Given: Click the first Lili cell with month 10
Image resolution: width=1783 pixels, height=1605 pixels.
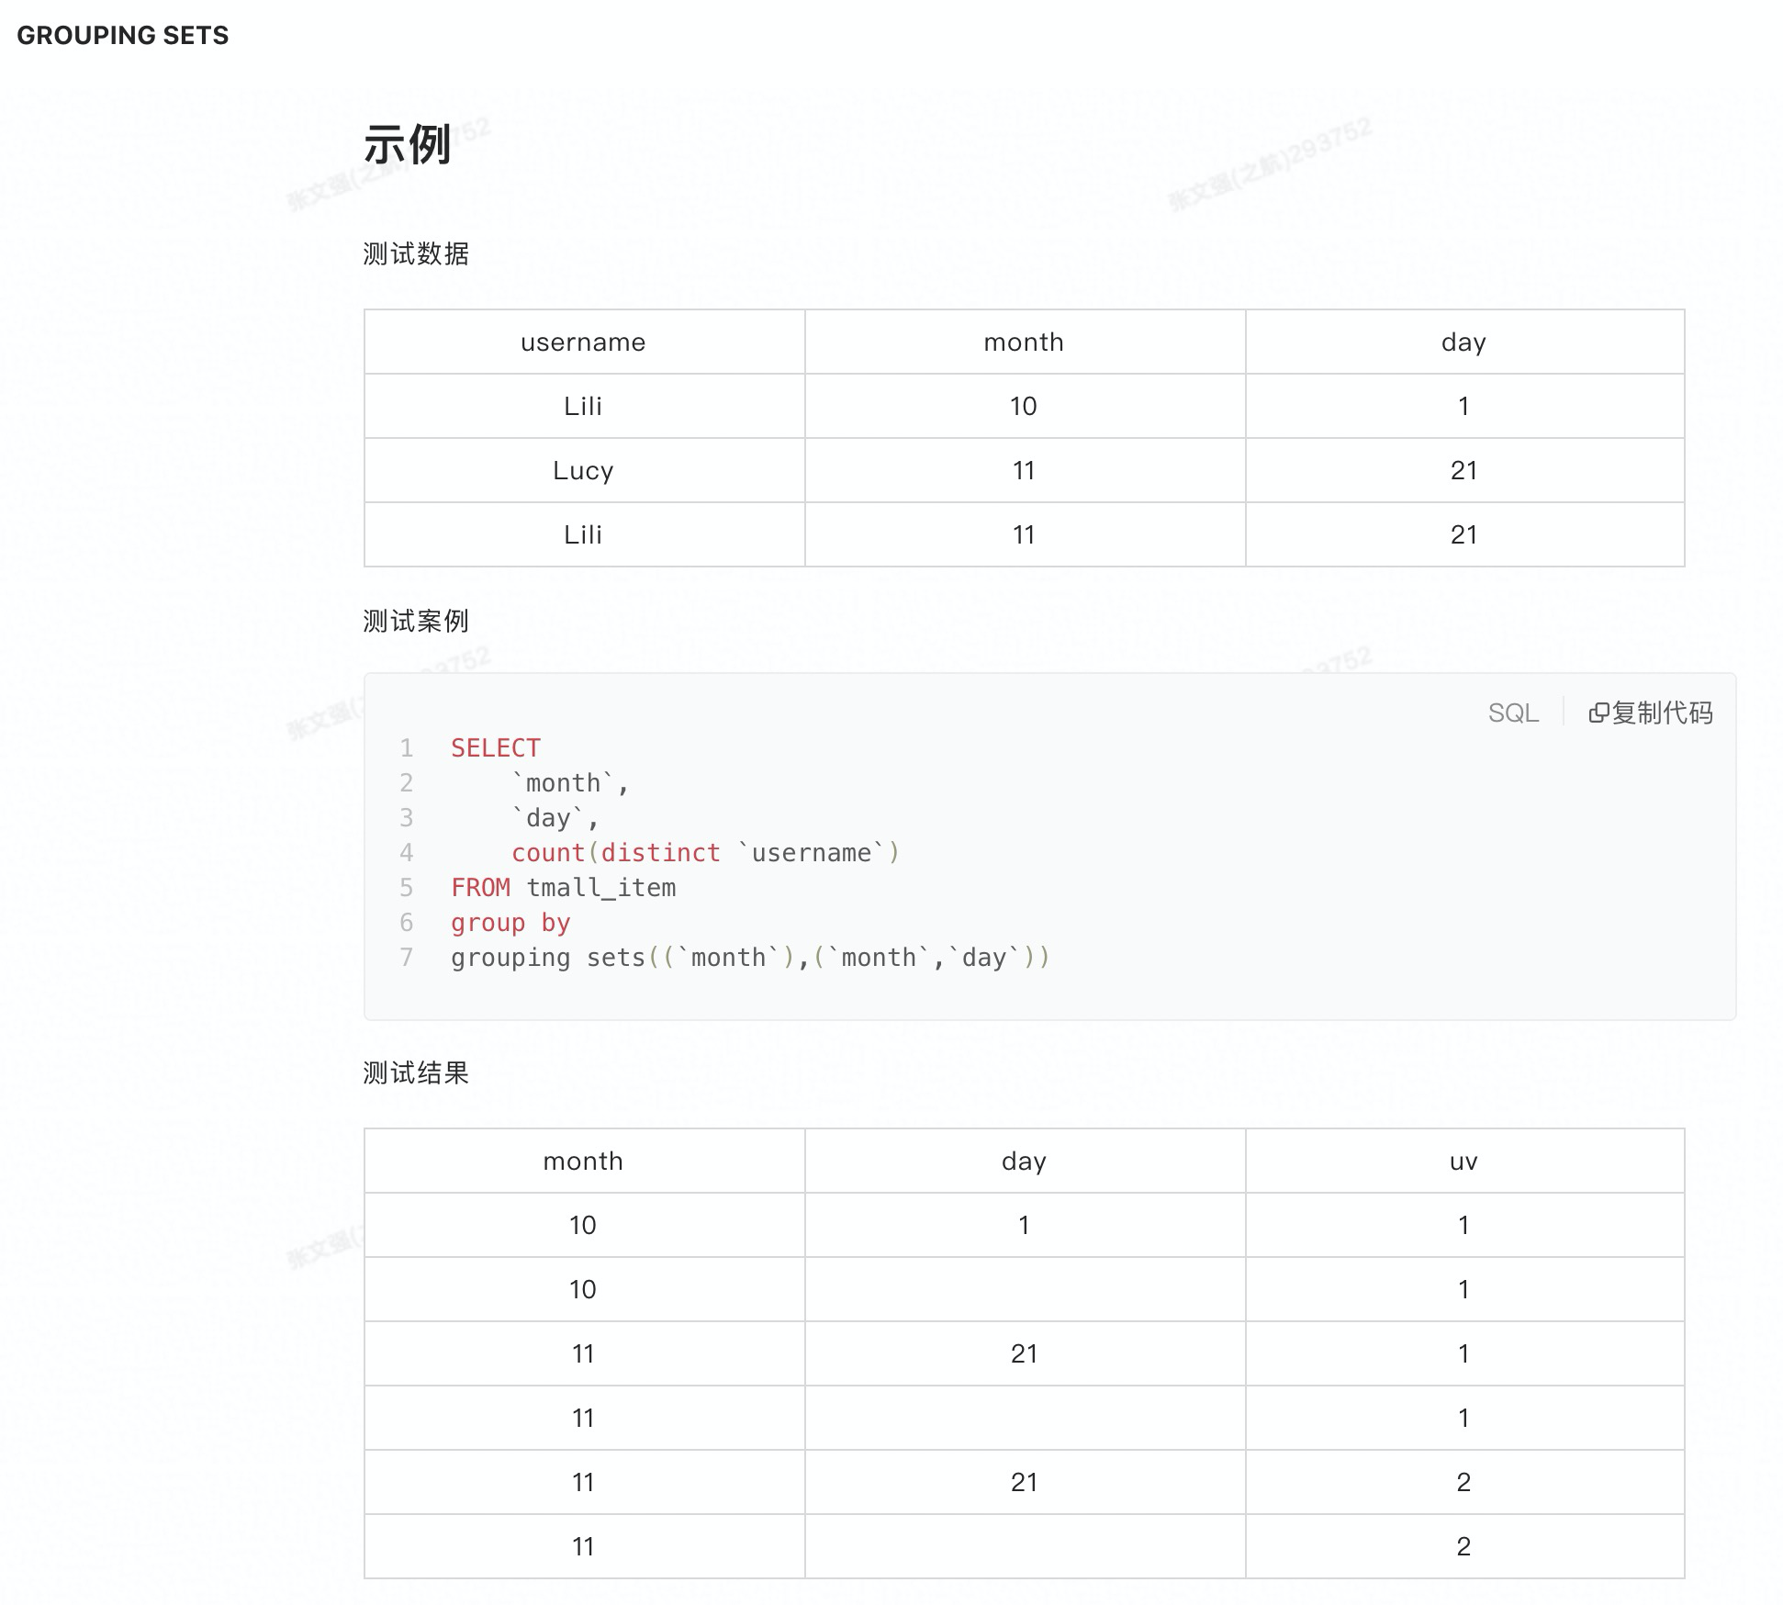Looking at the screenshot, I should pyautogui.click(x=583, y=407).
